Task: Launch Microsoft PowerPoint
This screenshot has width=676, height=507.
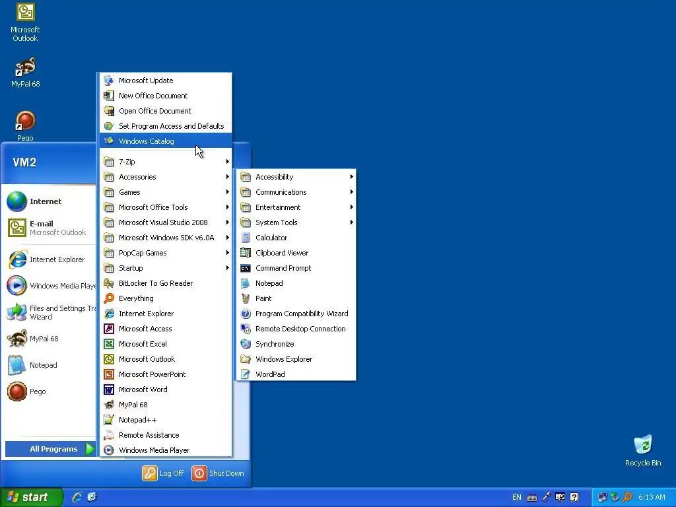Action: point(166,374)
